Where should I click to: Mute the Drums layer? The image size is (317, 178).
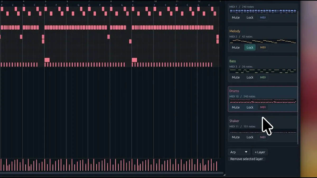tap(236, 107)
